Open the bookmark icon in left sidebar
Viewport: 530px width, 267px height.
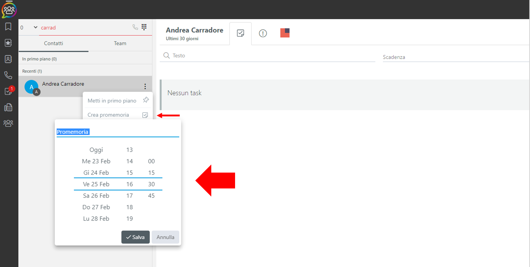8,26
